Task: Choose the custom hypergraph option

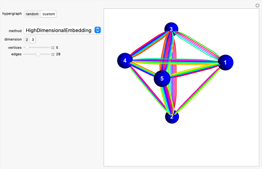Action: click(x=49, y=14)
